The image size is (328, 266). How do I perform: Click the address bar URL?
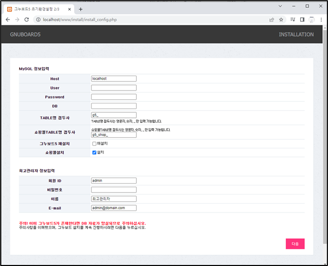coord(80,20)
